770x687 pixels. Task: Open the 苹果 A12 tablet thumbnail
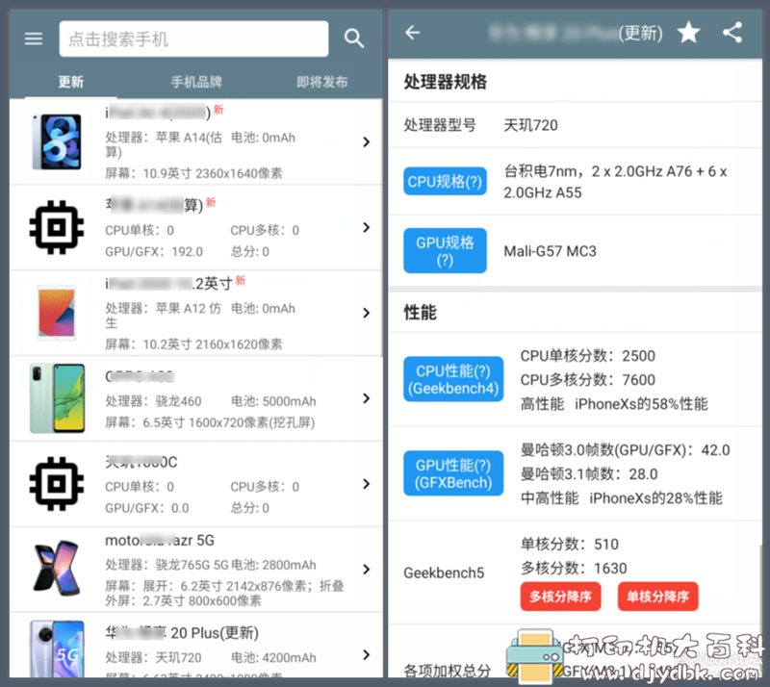coord(57,313)
